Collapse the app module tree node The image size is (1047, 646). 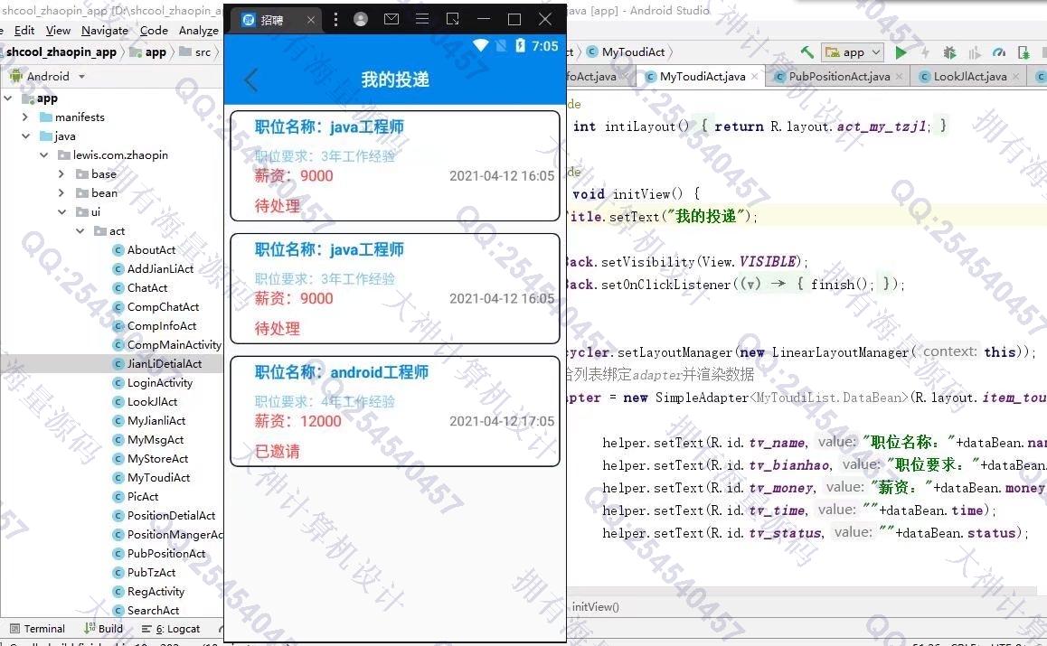click(8, 98)
